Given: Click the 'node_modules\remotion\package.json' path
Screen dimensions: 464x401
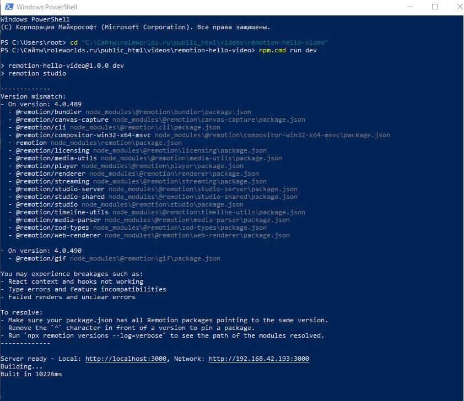Looking at the screenshot, I should point(116,143).
